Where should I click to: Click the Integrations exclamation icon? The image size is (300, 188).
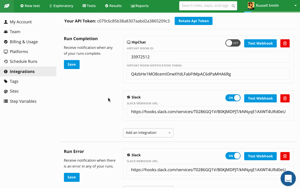pos(6,71)
